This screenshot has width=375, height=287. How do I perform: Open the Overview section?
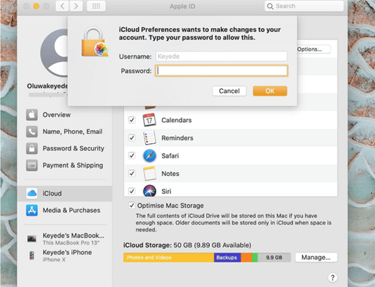coord(64,115)
